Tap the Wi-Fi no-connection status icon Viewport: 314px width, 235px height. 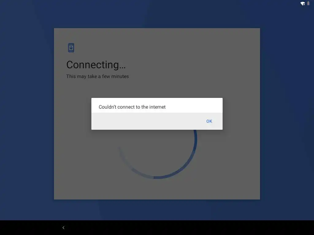pyautogui.click(x=303, y=4)
